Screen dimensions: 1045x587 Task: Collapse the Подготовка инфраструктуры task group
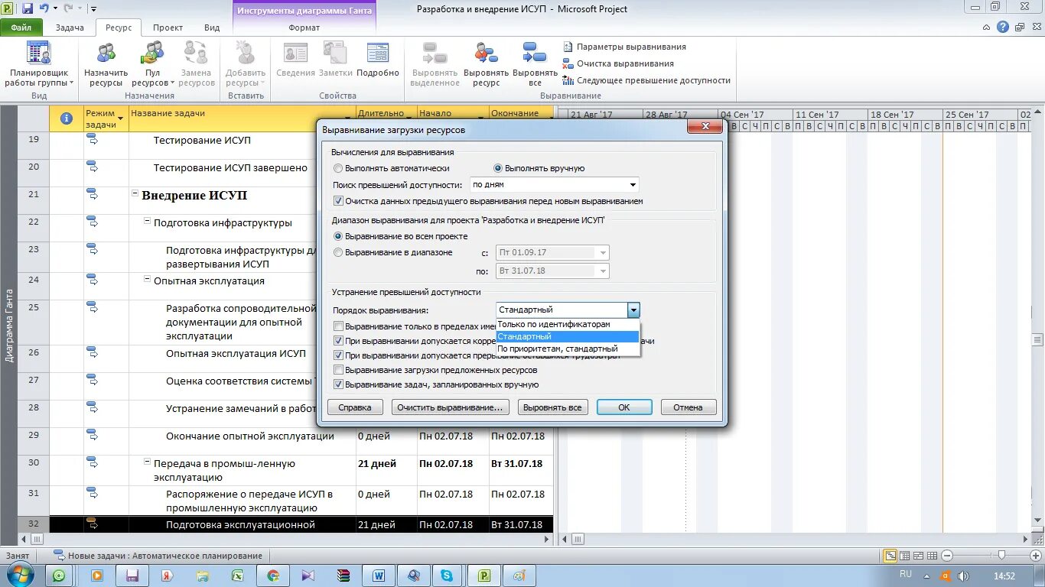pyautogui.click(x=148, y=222)
